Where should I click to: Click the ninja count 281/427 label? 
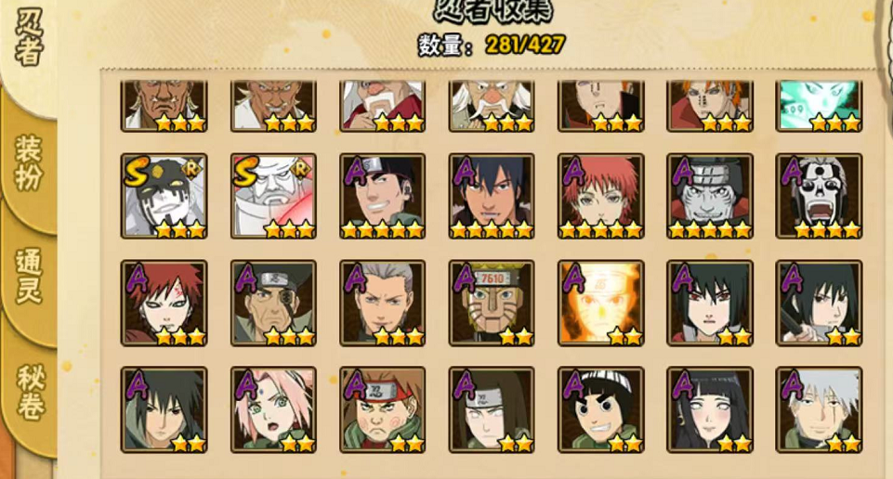pyautogui.click(x=492, y=45)
